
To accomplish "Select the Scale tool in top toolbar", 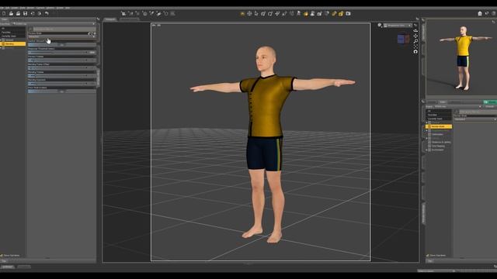I will (284, 14).
